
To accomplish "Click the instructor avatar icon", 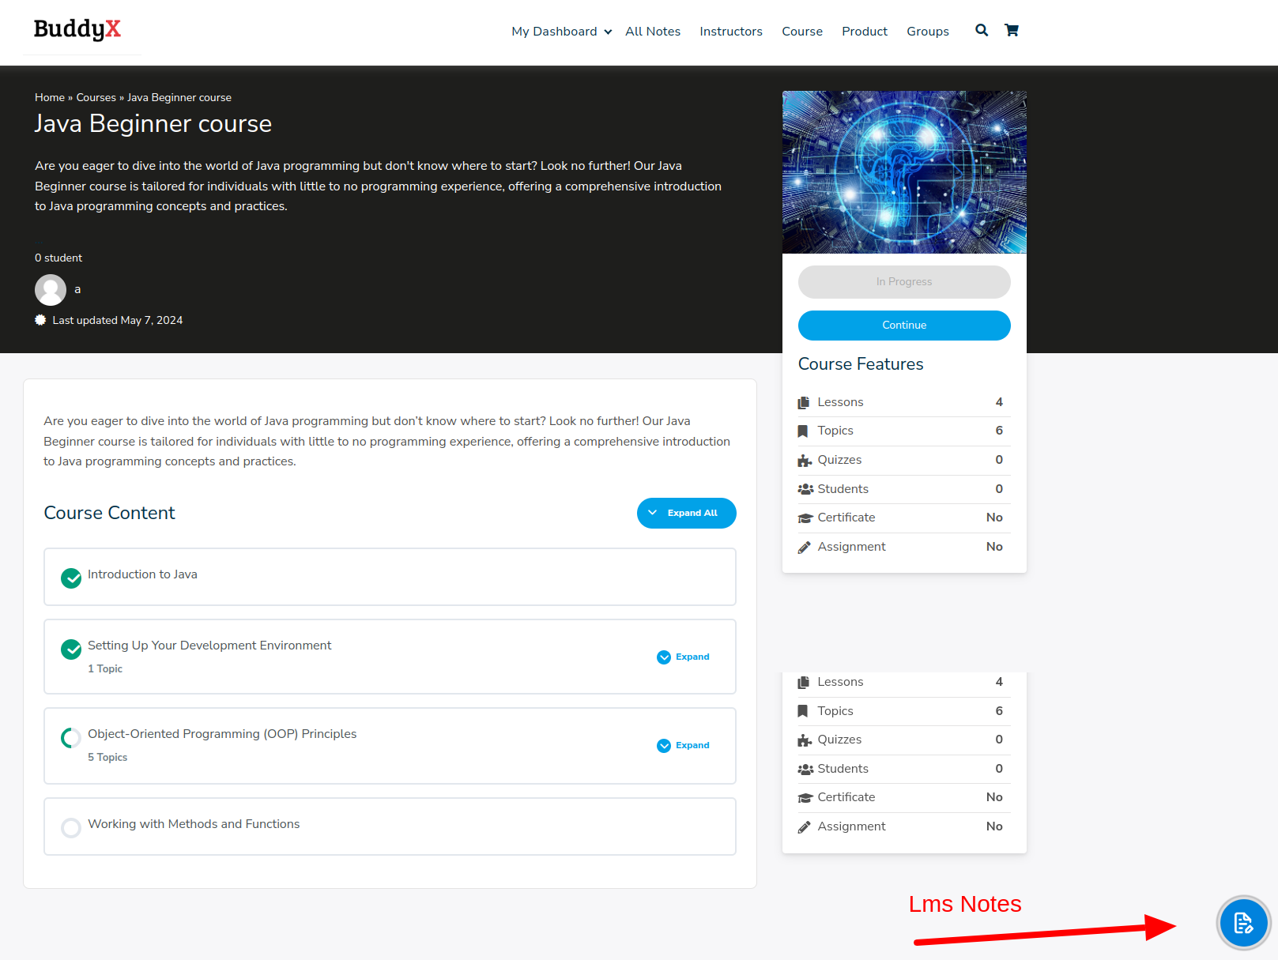I will (51, 290).
